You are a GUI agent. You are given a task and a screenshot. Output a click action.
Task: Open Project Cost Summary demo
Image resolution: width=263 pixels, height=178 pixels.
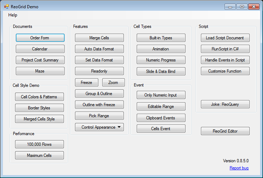pos(40,60)
